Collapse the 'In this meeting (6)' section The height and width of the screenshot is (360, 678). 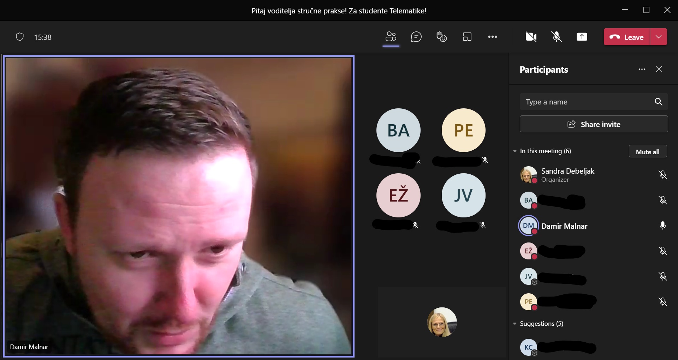click(515, 151)
